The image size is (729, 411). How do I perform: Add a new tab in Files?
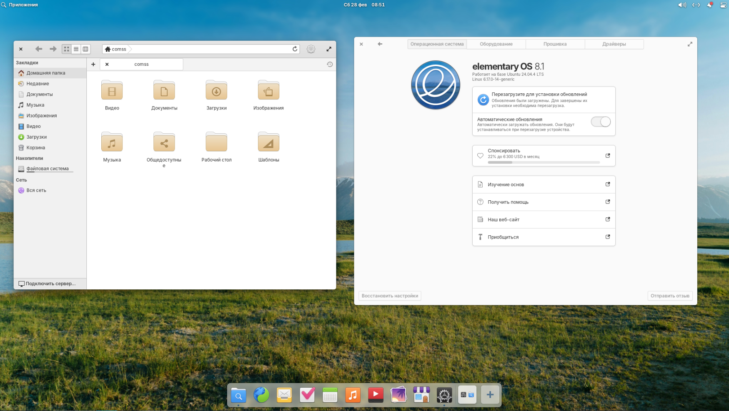click(x=93, y=65)
